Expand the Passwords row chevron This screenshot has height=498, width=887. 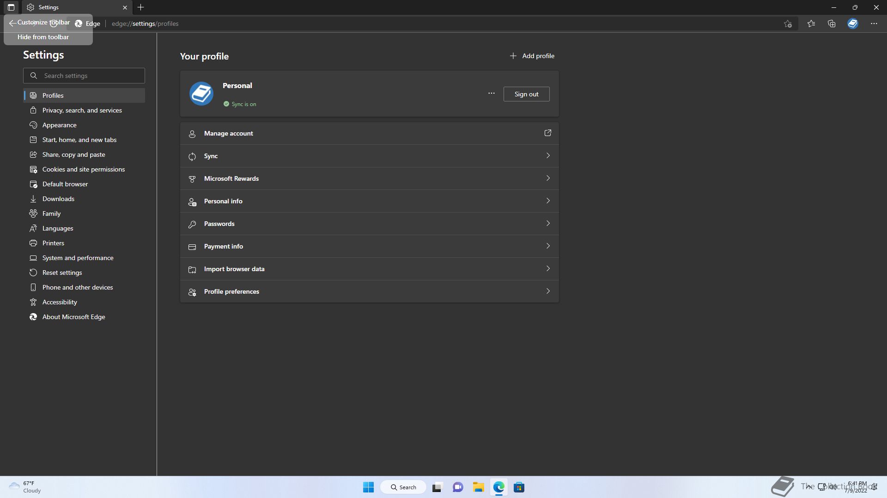(x=548, y=223)
